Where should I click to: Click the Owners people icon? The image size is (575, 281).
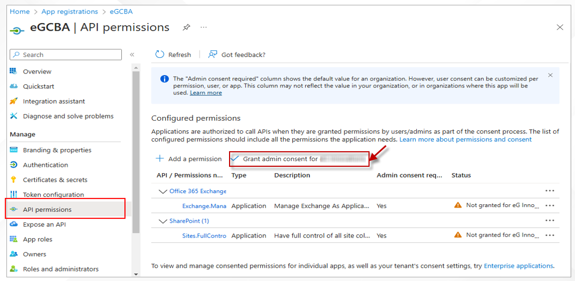pos(13,254)
